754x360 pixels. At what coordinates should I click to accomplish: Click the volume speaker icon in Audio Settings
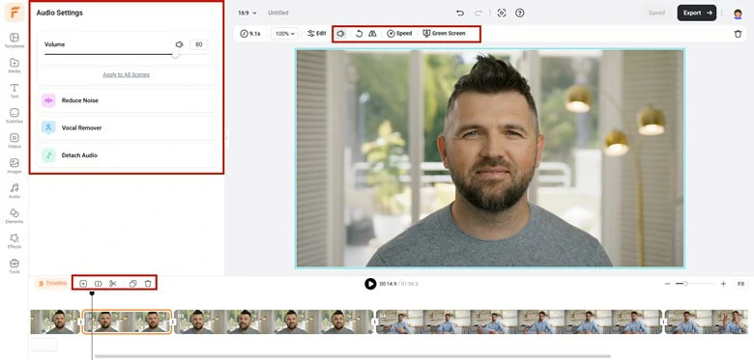180,44
